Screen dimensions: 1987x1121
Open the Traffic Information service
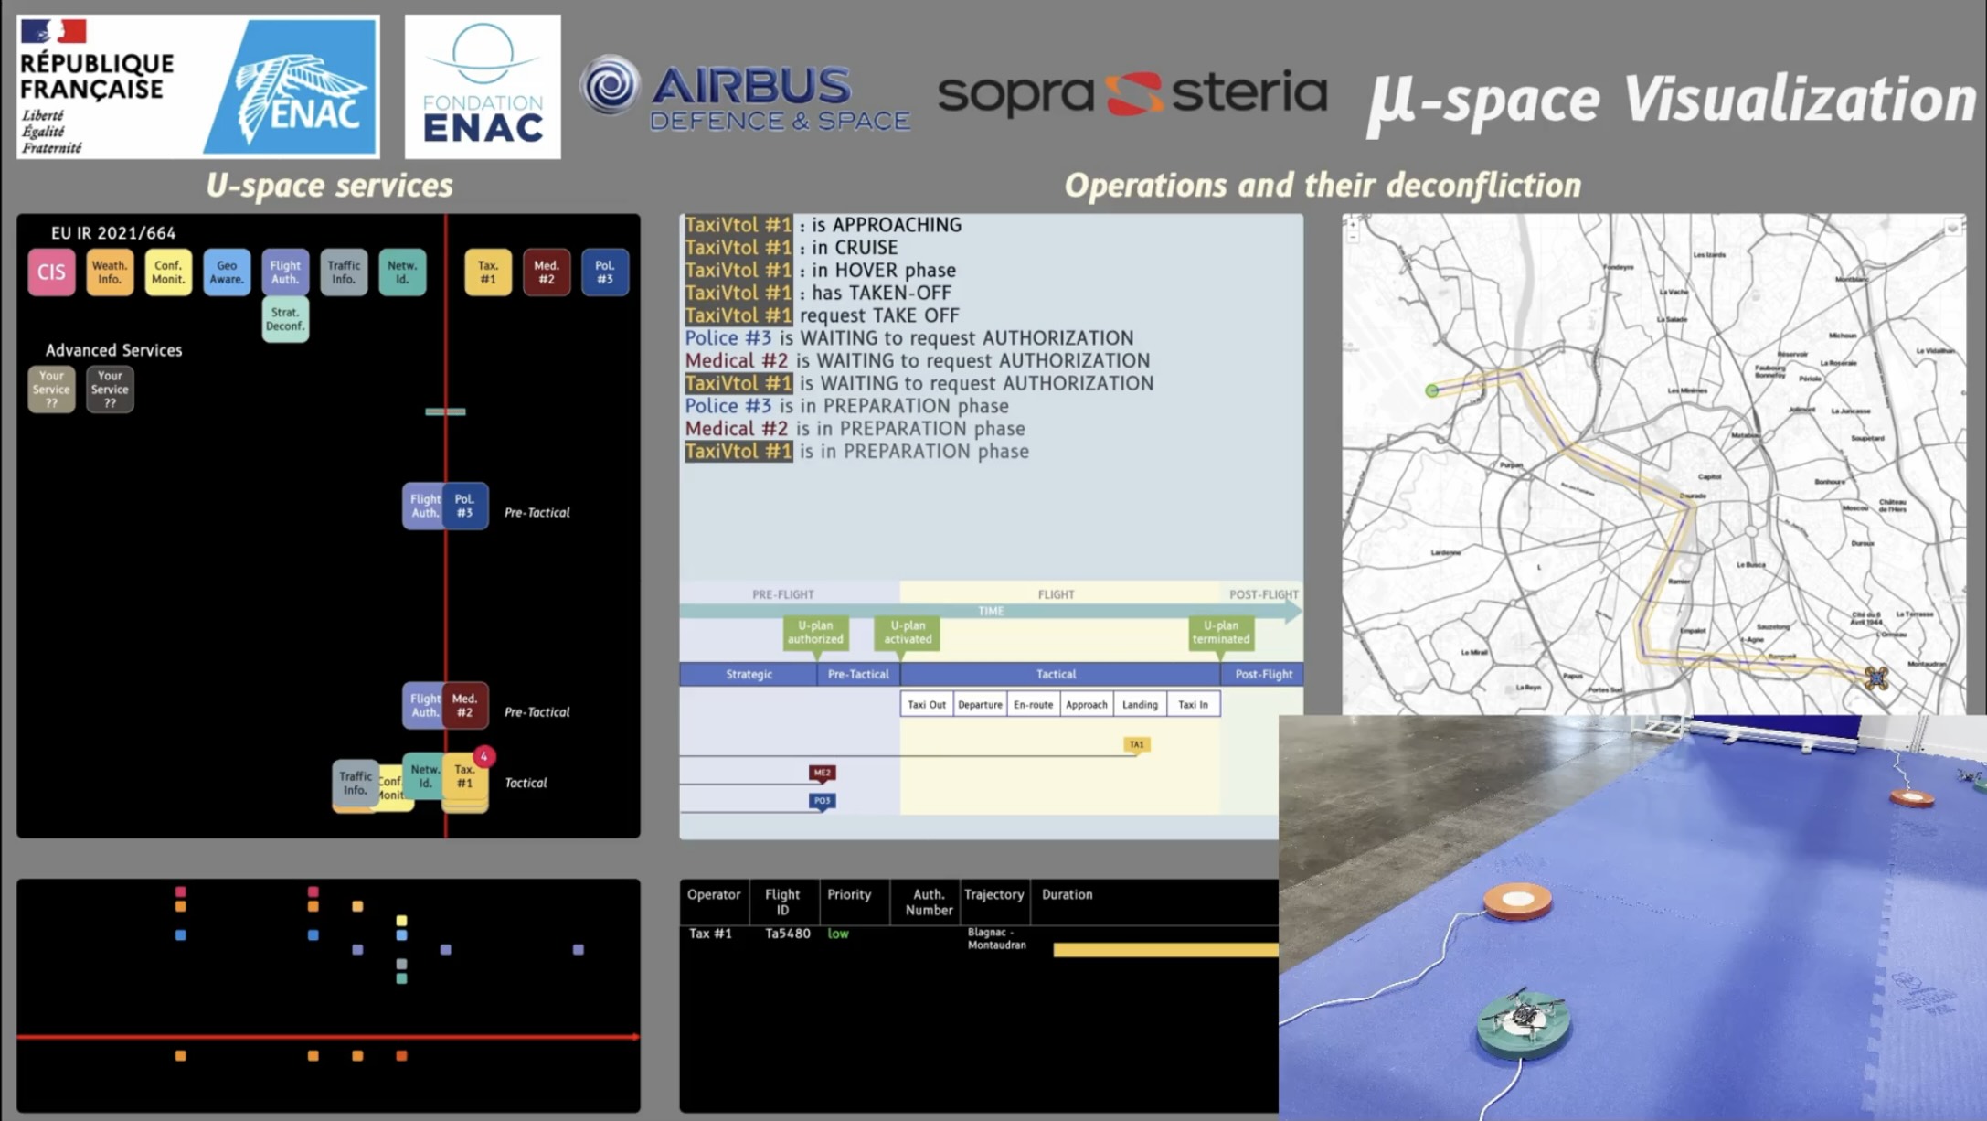(x=344, y=272)
